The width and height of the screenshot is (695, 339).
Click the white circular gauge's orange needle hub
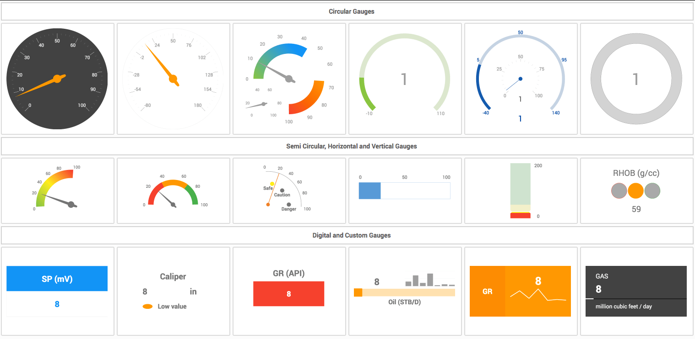[173, 79]
